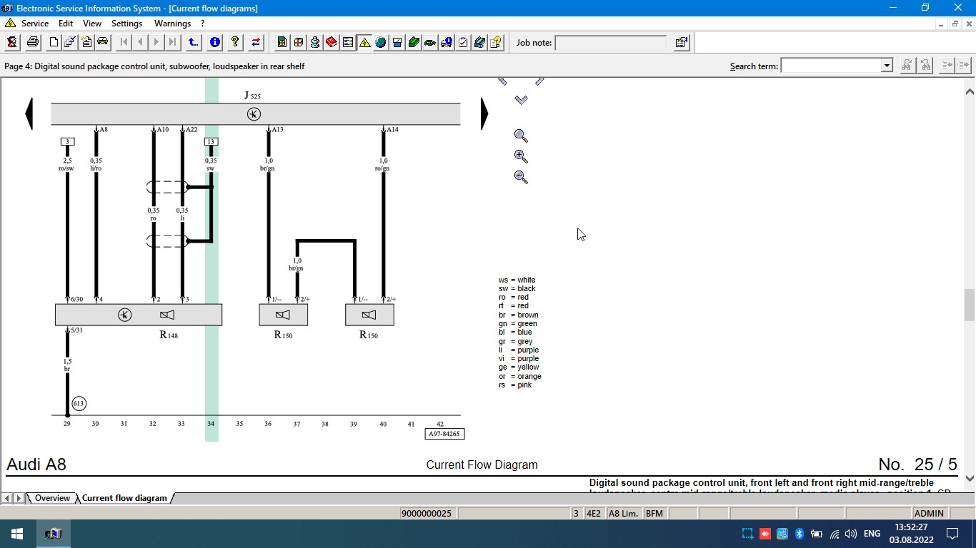Click the Search term input field

(830, 66)
